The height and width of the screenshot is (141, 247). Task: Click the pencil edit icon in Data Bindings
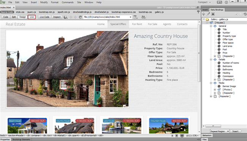[x=208, y=14]
